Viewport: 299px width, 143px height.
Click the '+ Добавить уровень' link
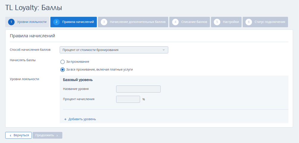(x=80, y=119)
